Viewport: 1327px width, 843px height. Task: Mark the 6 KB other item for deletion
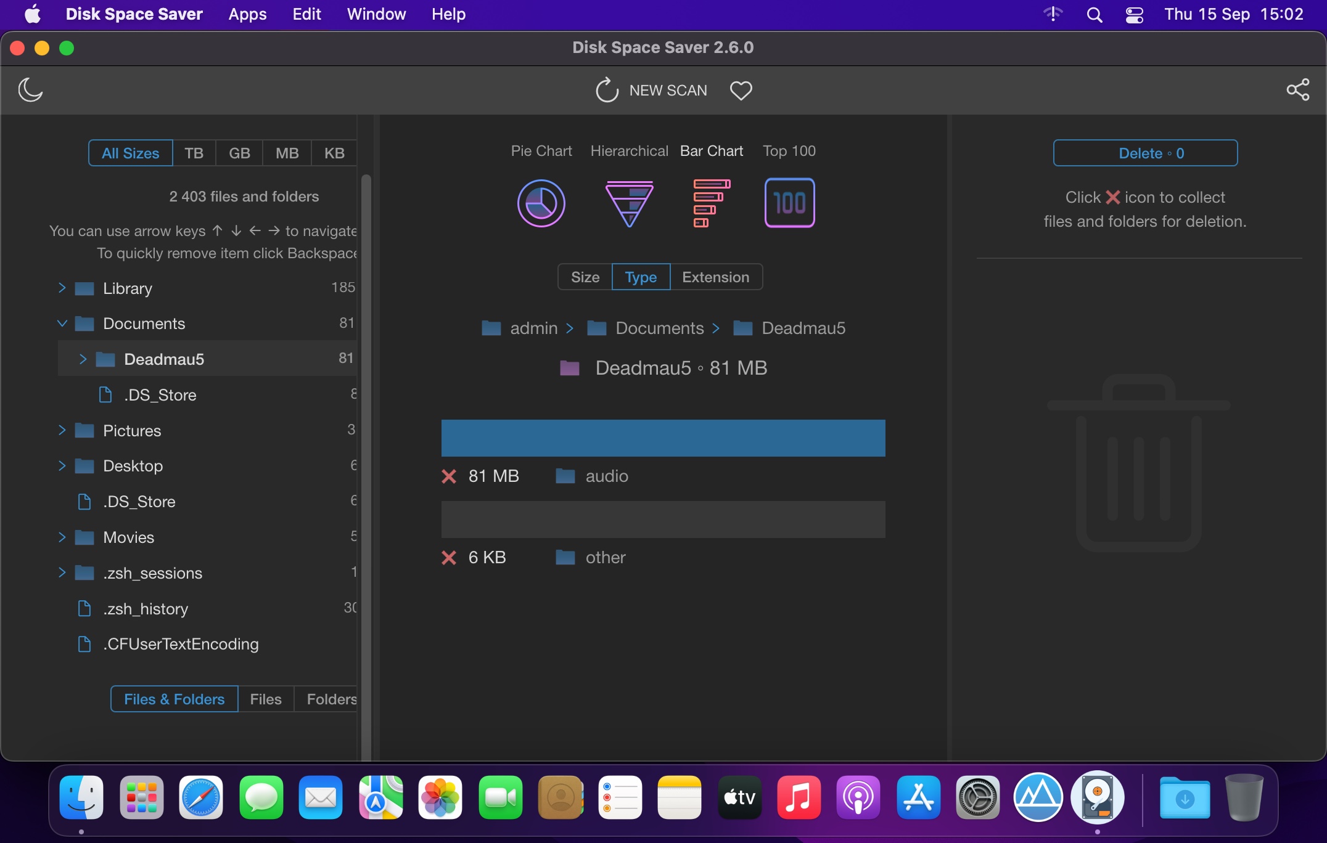[x=449, y=558]
